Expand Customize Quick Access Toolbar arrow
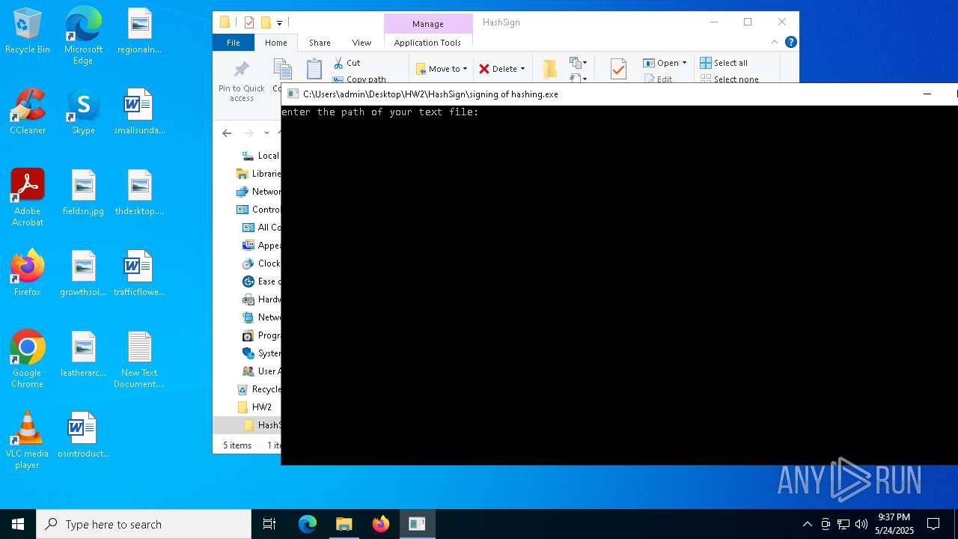The height and width of the screenshot is (539, 958). (279, 22)
